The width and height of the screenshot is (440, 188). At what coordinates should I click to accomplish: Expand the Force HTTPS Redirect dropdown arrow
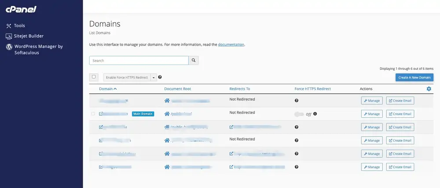(154, 77)
